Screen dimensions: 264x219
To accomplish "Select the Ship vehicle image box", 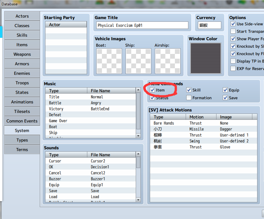I will [x=138, y=61].
